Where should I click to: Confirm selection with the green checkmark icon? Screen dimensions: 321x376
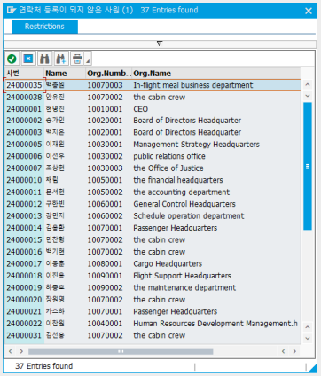point(12,59)
